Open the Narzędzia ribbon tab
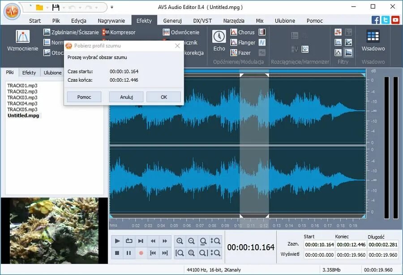The height and width of the screenshot is (275, 403). 234,21
